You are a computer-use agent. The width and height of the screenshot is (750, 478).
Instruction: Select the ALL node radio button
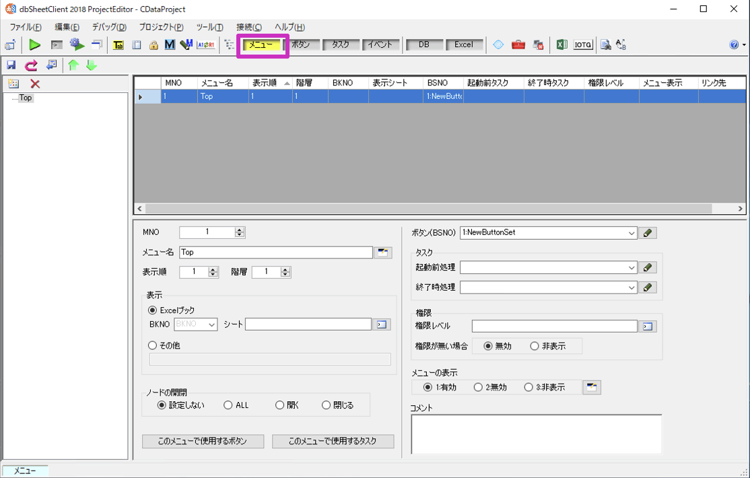tap(228, 405)
